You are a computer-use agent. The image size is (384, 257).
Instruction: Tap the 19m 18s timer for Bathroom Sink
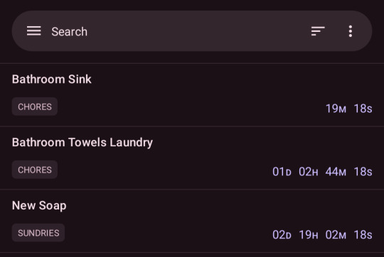348,109
